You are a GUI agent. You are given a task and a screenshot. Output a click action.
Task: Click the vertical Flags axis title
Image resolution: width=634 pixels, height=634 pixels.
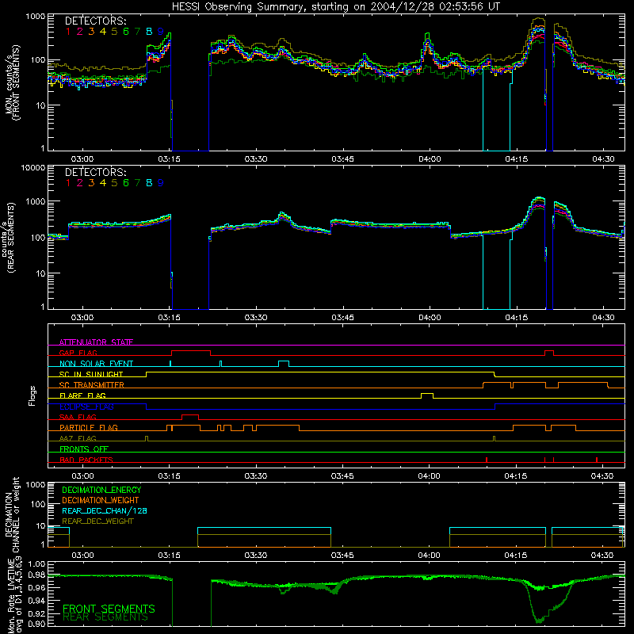(x=32, y=395)
